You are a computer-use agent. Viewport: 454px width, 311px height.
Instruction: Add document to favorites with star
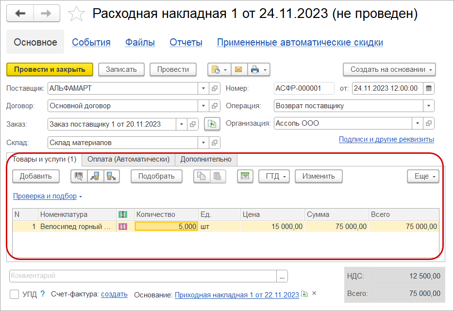76,14
